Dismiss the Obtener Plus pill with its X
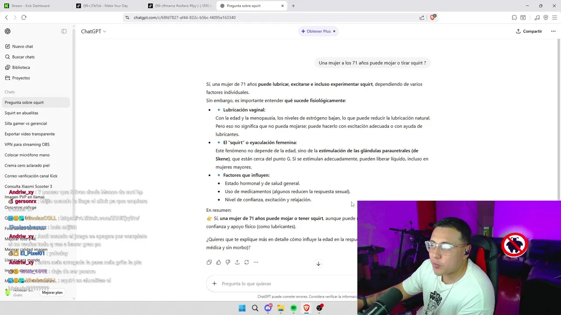 334,31
